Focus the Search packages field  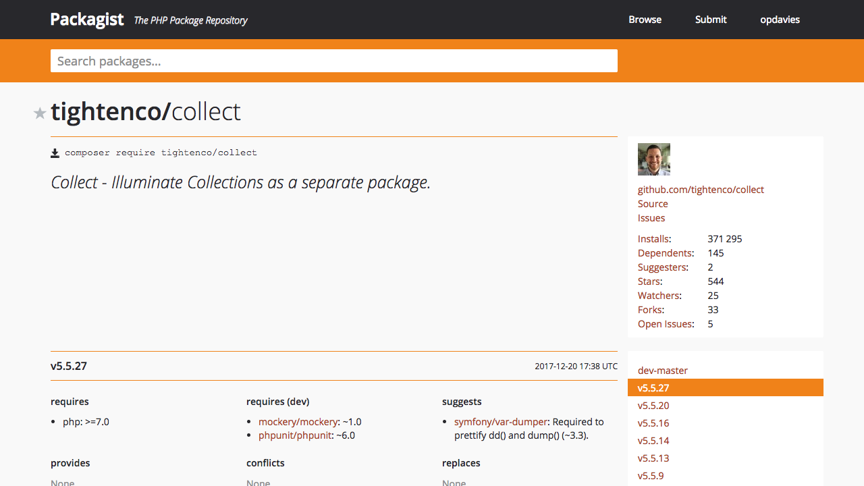click(x=333, y=61)
